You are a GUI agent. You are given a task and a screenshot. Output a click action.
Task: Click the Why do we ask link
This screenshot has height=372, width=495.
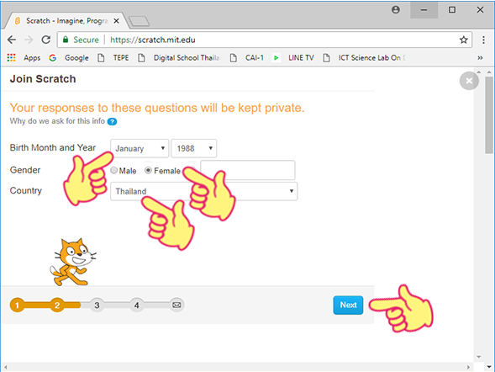[57, 121]
